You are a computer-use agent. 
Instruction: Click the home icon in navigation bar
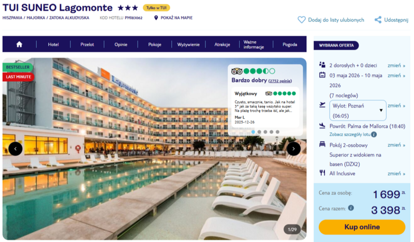point(19,44)
